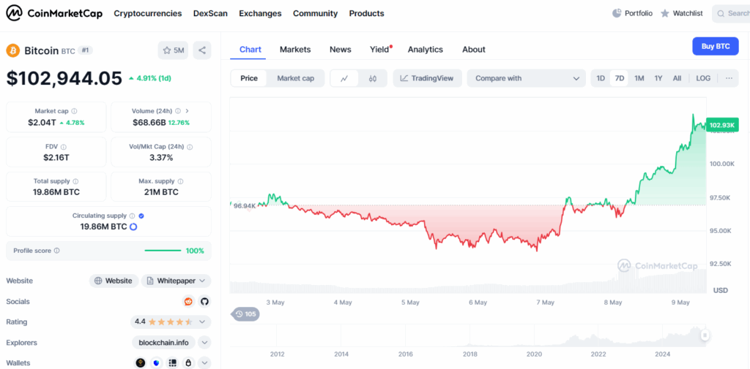
Task: Open chart more options ellipsis
Action: click(728, 78)
